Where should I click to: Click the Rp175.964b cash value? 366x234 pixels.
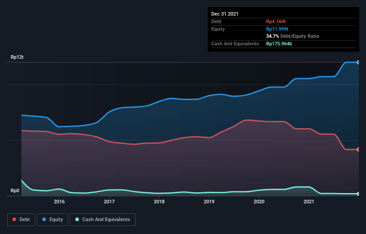click(279, 44)
